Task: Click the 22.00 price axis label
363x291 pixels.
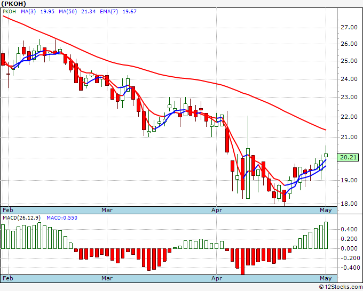Action: (349, 117)
